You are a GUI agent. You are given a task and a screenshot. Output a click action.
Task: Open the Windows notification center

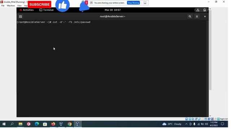[222, 124]
